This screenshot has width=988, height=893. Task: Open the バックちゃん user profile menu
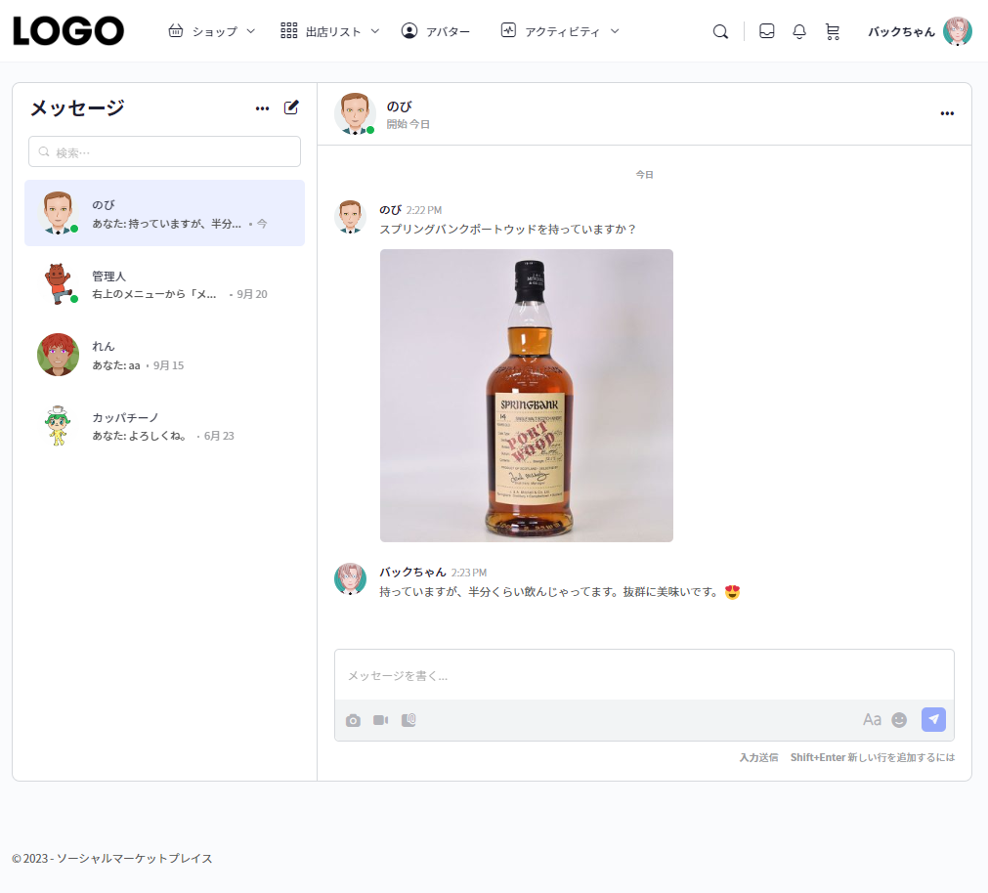tap(919, 31)
